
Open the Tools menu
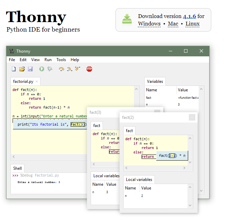click(x=61, y=60)
